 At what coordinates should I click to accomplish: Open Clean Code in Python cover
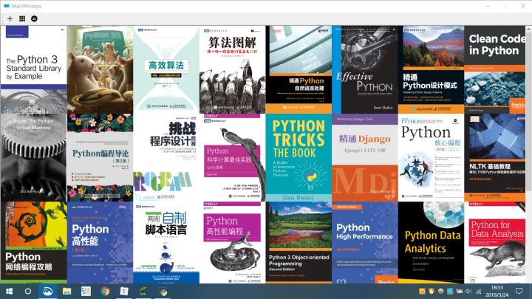click(494, 69)
